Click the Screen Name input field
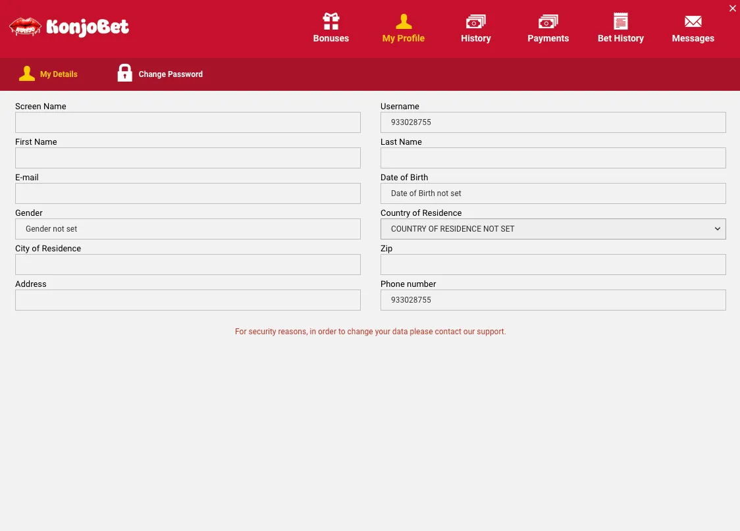Screen dimensions: 740x531 point(188,122)
